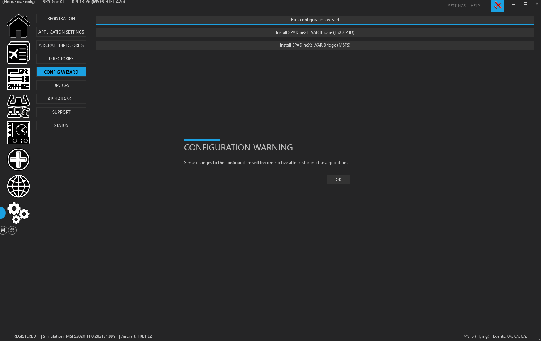Open the aircraft profiles icon

18,53
